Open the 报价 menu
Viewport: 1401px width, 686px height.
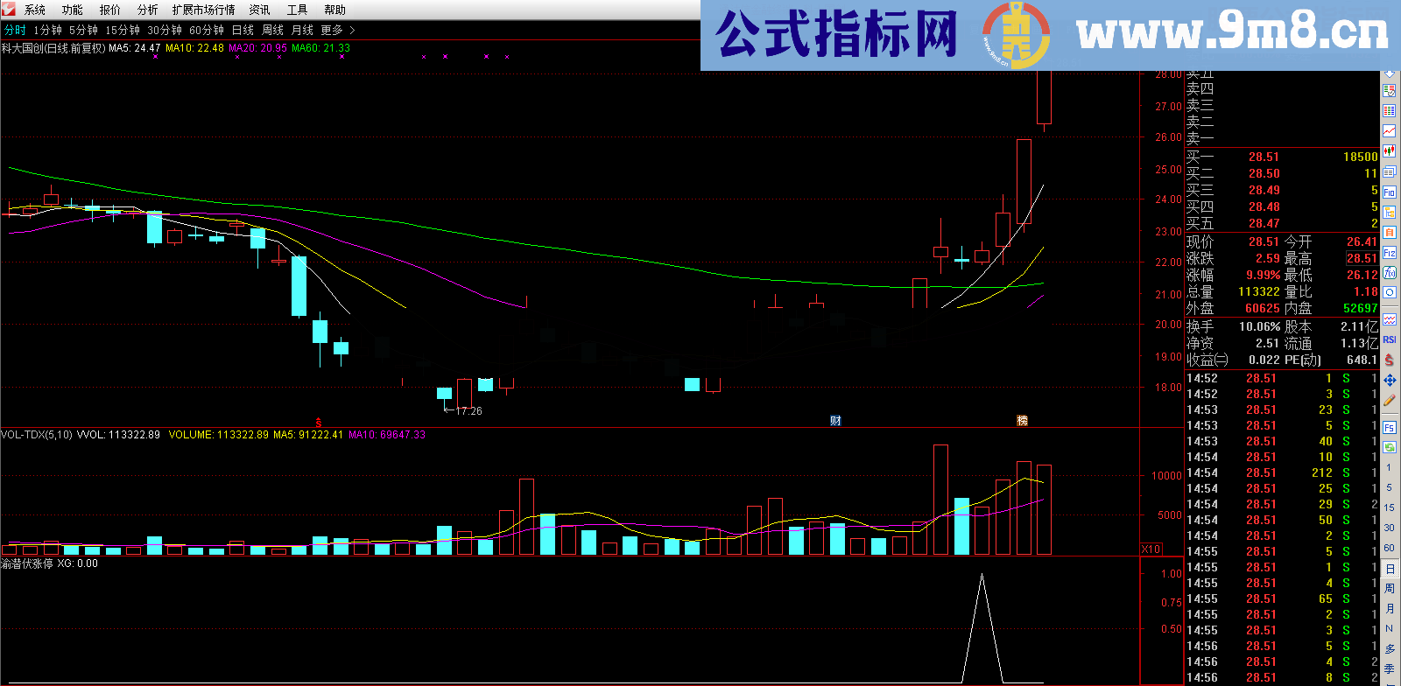[110, 10]
